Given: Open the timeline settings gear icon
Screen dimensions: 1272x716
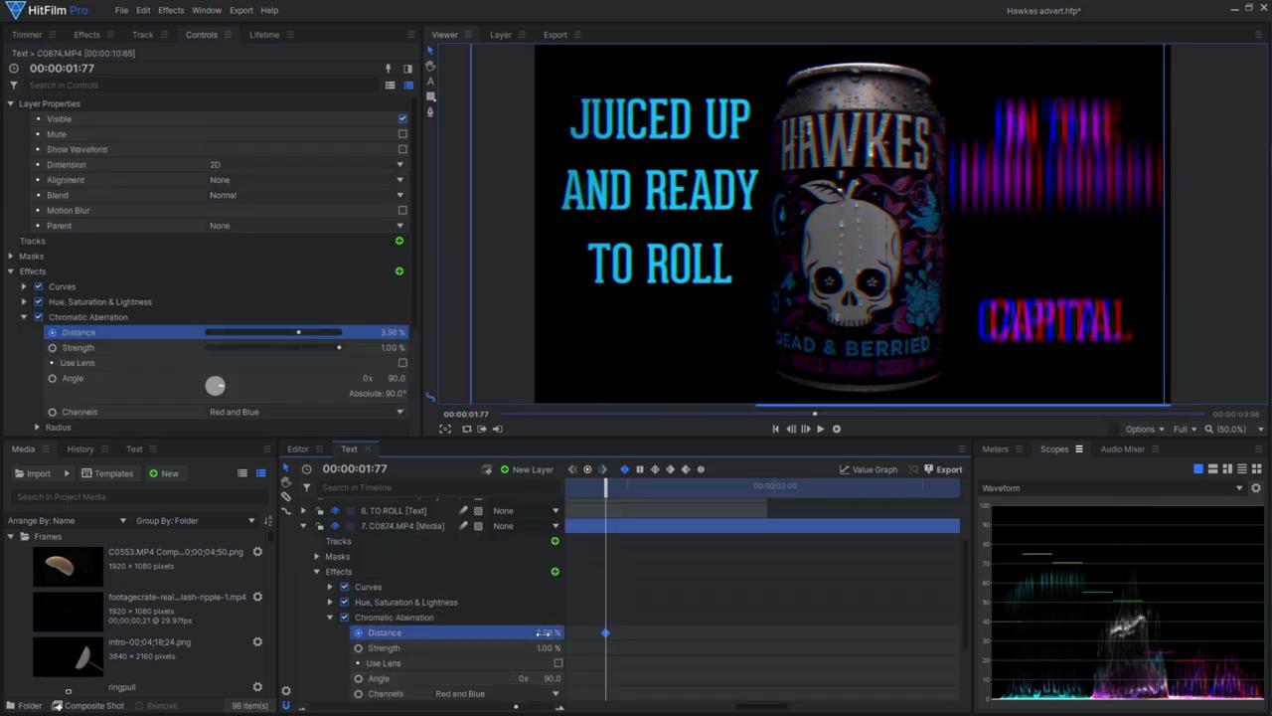Looking at the screenshot, I should point(286,690).
